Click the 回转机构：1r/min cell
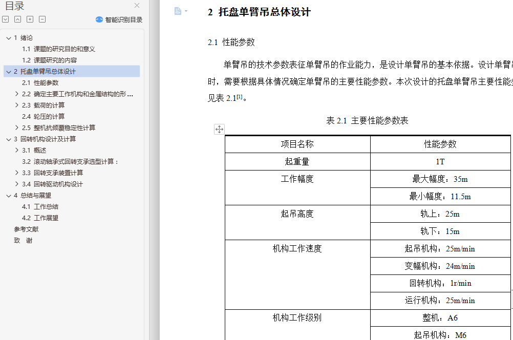Screen dimensions: 513x340 point(440,283)
